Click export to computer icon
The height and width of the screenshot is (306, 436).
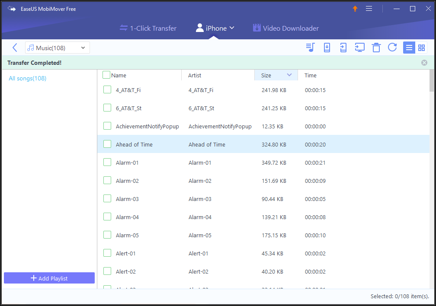[x=360, y=48]
